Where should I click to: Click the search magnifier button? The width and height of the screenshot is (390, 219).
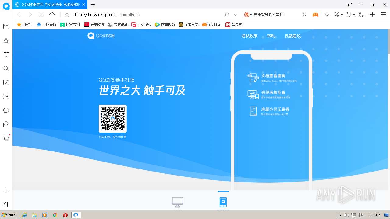coord(305,15)
